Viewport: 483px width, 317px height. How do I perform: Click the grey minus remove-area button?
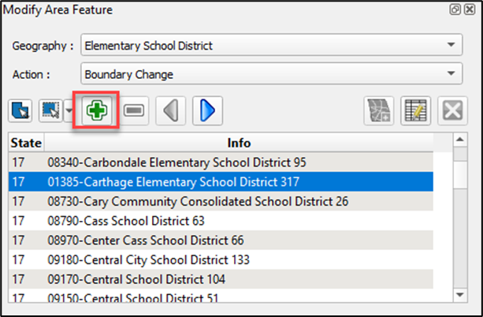click(133, 112)
